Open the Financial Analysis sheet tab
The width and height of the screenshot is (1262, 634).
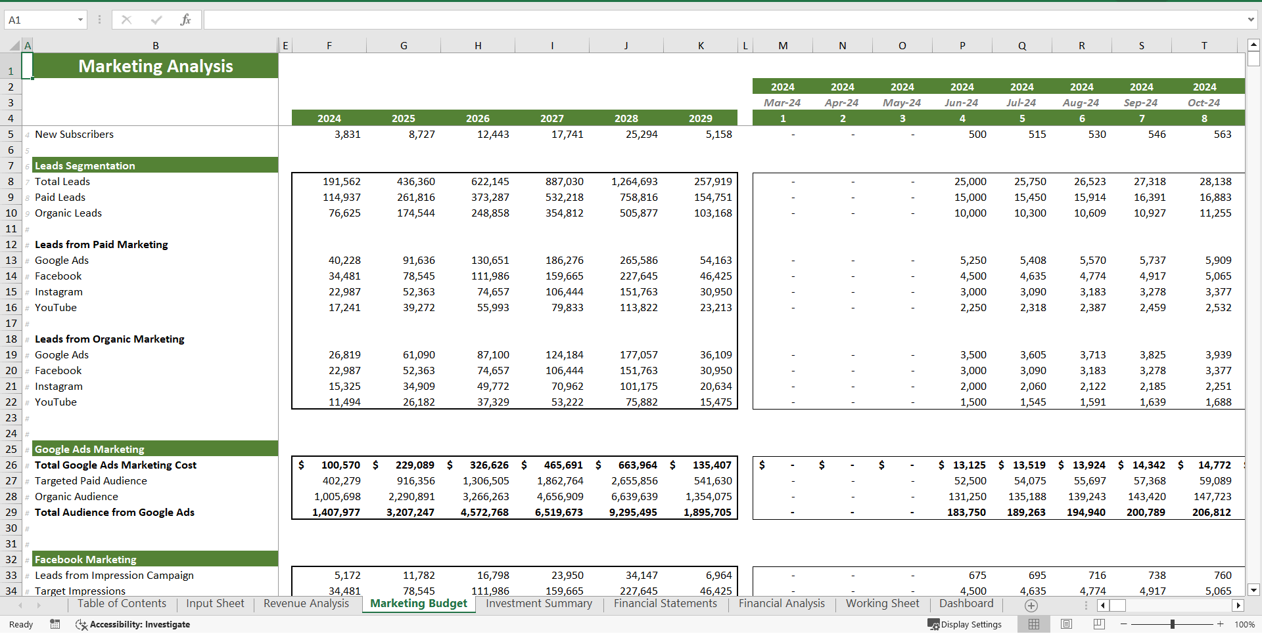click(782, 604)
